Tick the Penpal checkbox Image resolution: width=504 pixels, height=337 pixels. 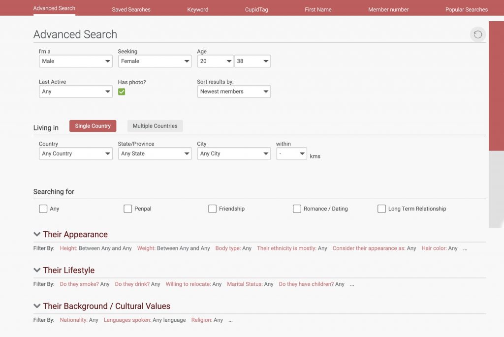127,209
